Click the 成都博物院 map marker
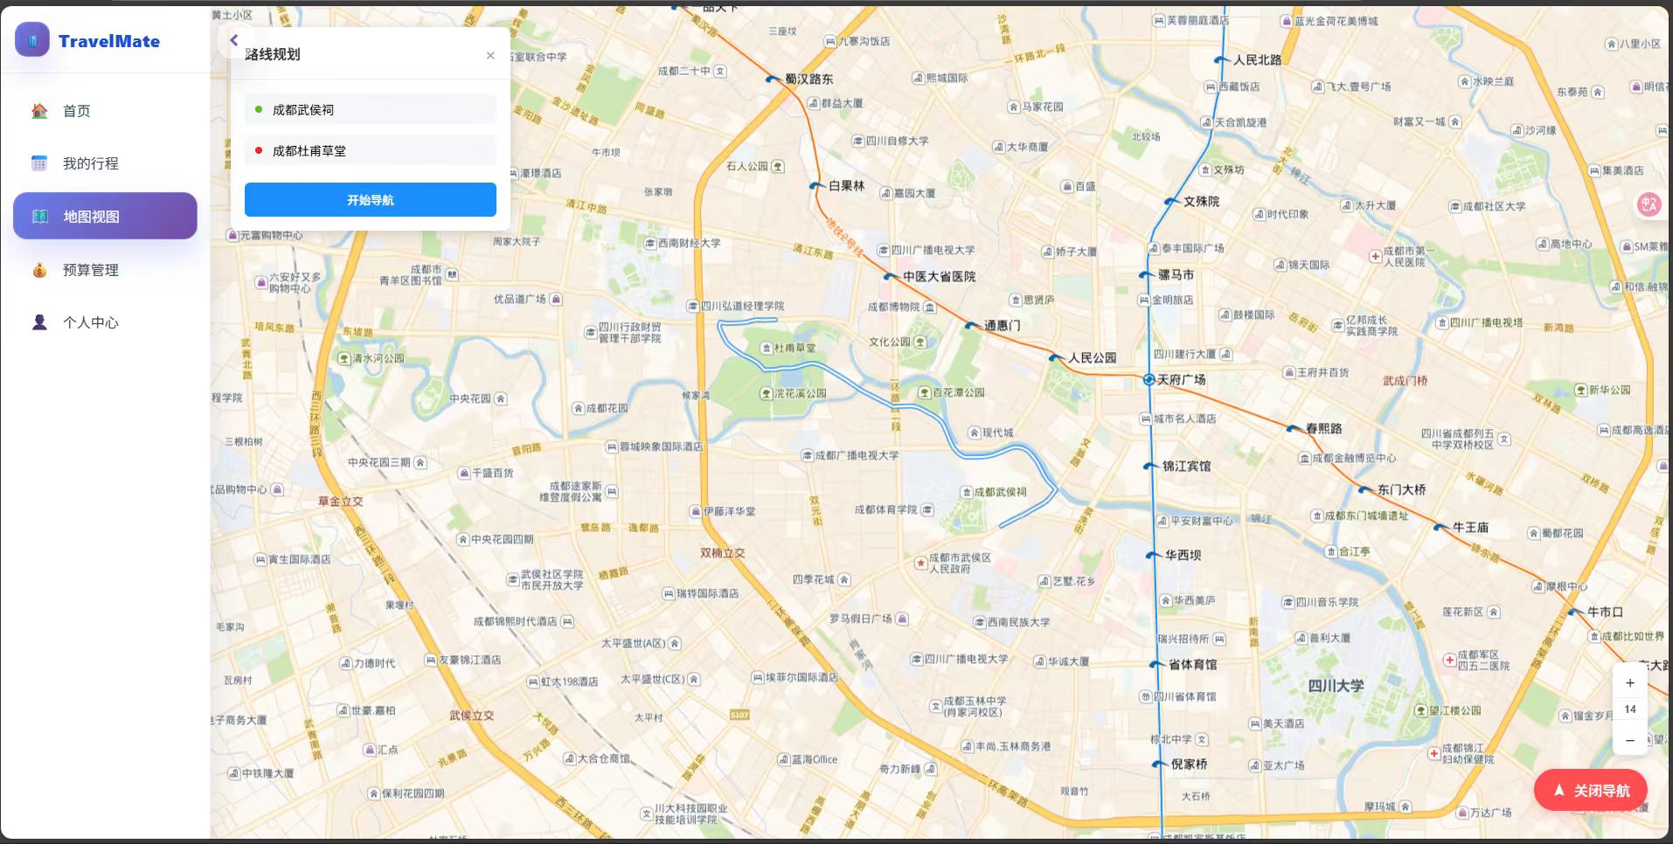The image size is (1673, 844). click(930, 308)
